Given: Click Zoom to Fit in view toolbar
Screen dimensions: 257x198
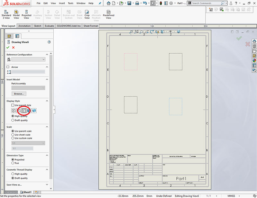Looking at the screenshot, I should (131, 32).
